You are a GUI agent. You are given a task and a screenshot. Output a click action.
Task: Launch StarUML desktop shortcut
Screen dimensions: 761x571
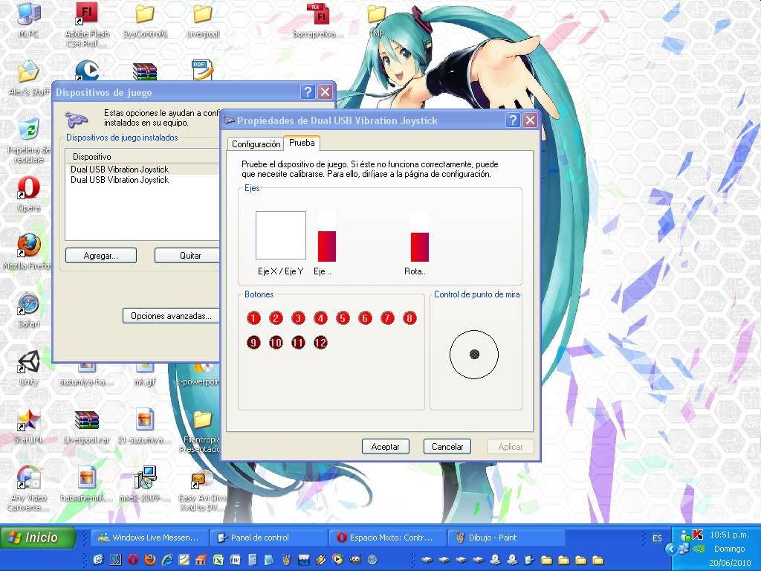pos(29,426)
